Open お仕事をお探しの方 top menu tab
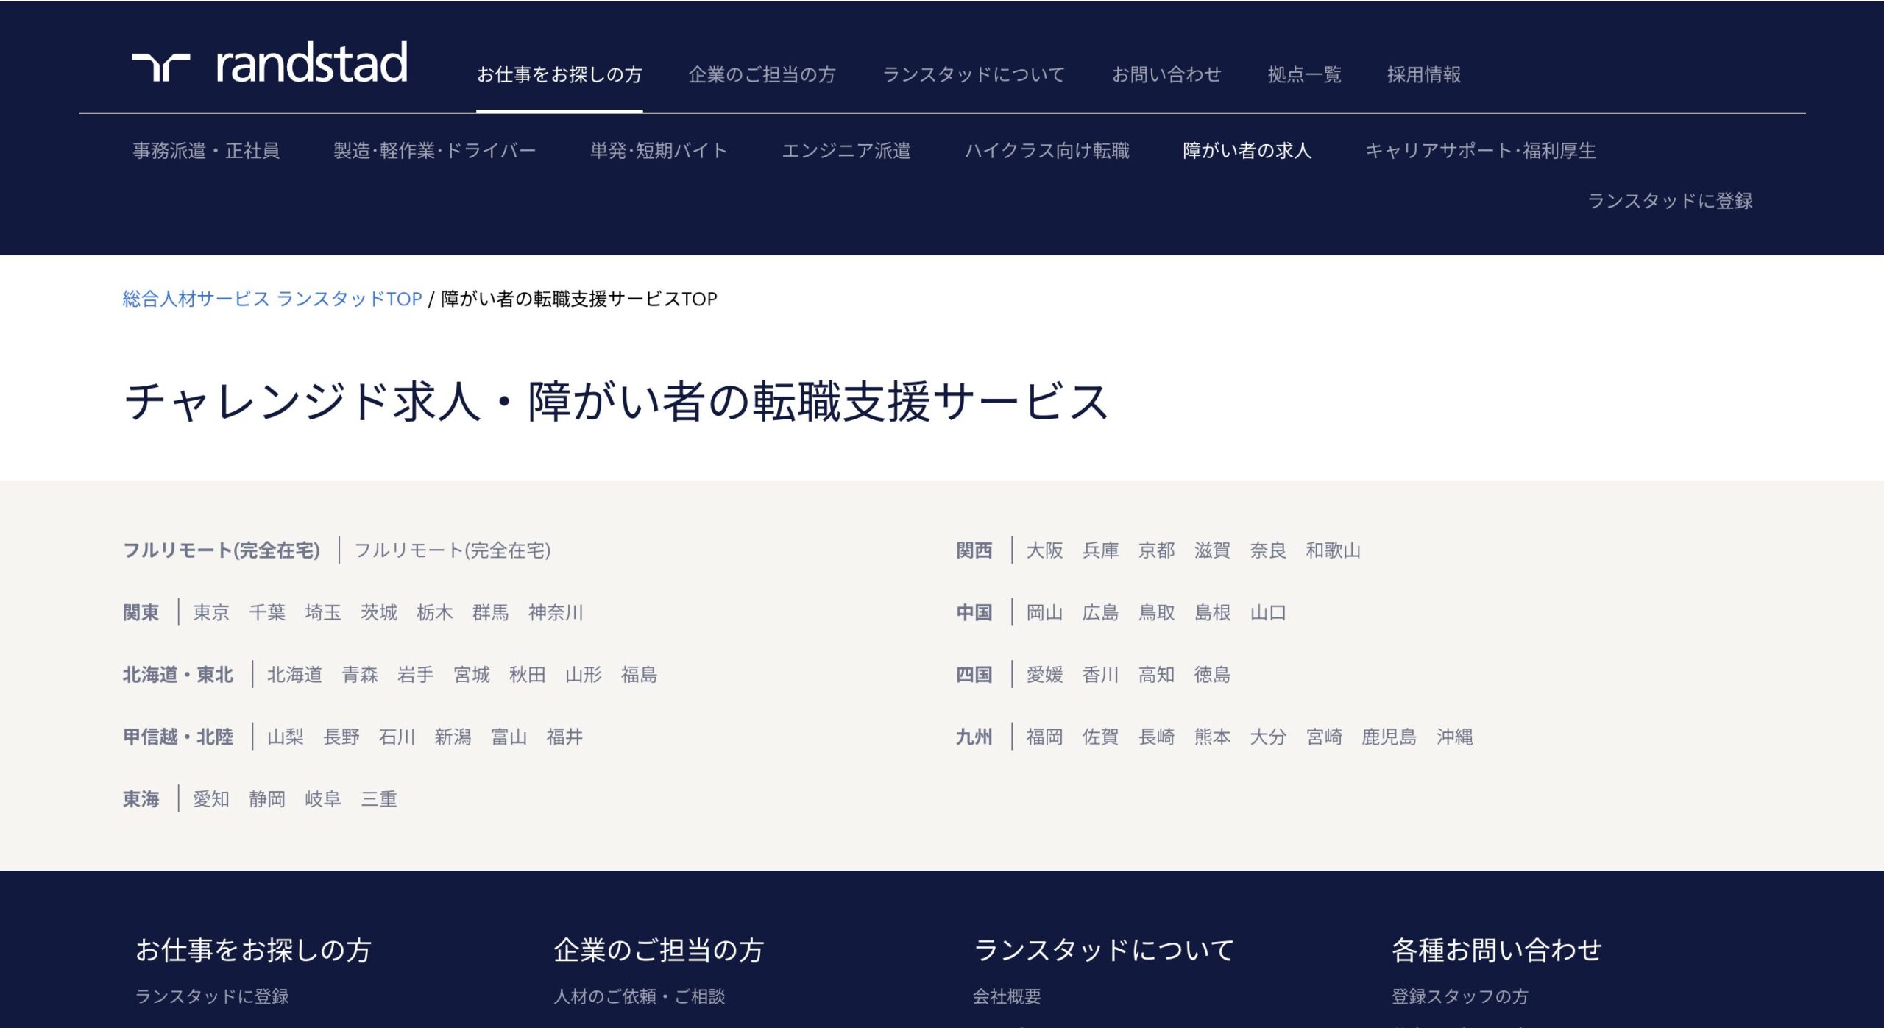Screen dimensions: 1884x1028 pyautogui.click(x=559, y=74)
